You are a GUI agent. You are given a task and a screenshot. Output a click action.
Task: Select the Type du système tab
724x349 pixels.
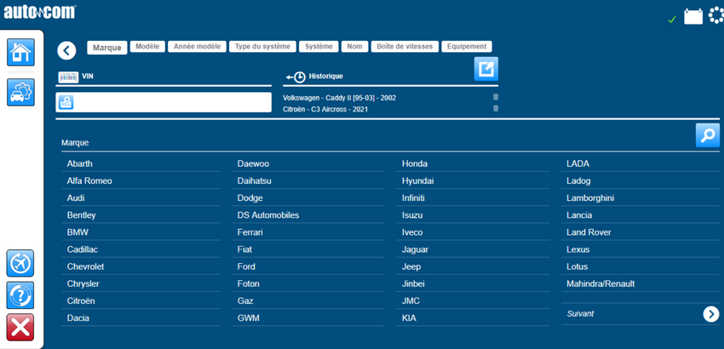tap(262, 46)
